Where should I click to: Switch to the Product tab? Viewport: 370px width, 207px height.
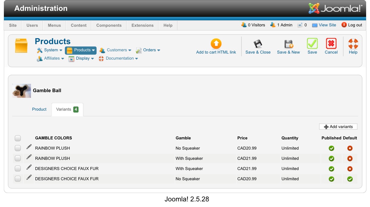[x=39, y=109]
